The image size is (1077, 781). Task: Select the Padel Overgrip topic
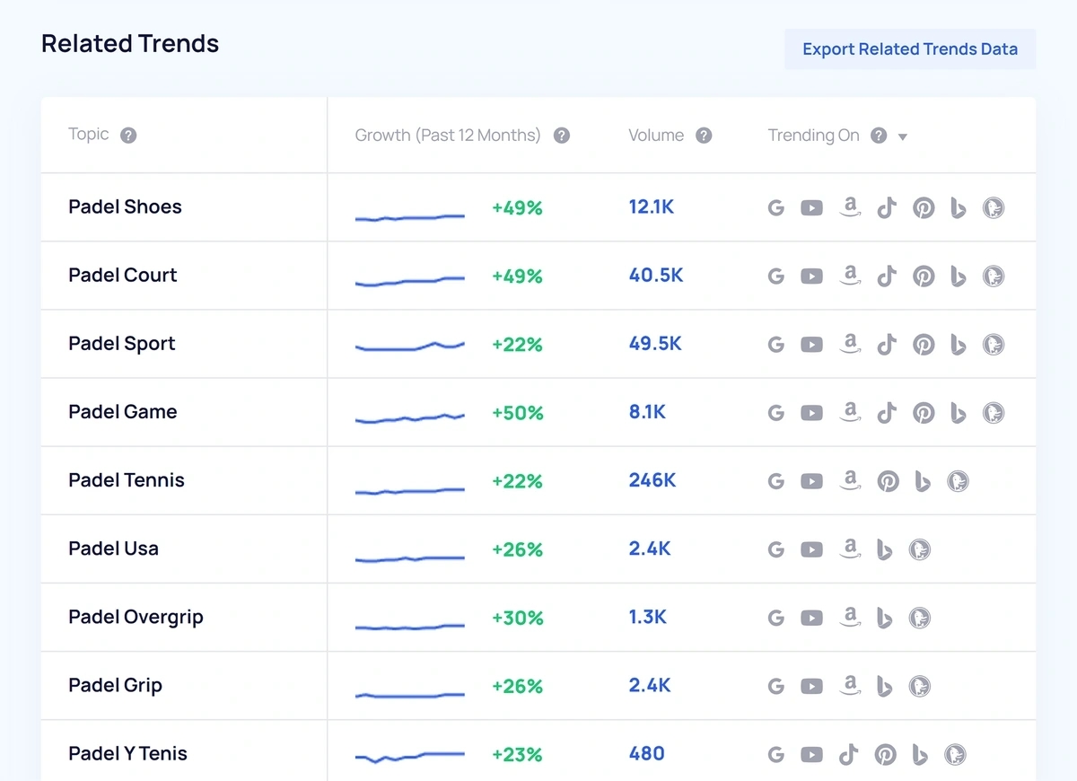click(x=136, y=617)
